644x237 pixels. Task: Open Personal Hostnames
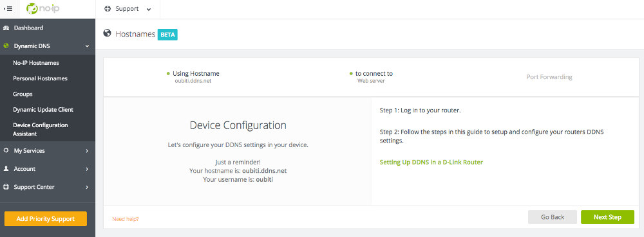click(x=40, y=78)
